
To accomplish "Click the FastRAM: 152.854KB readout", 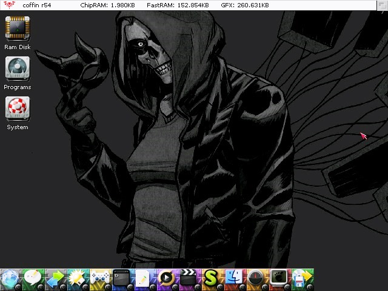I will (x=178, y=5).
